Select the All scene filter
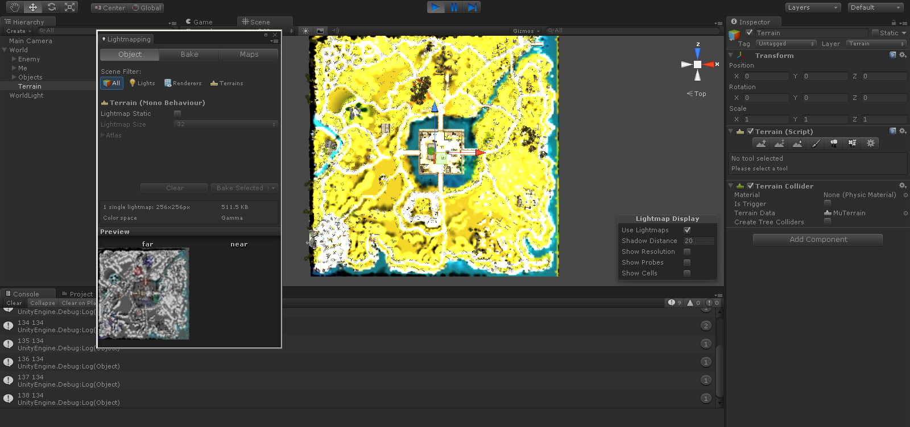 click(111, 83)
